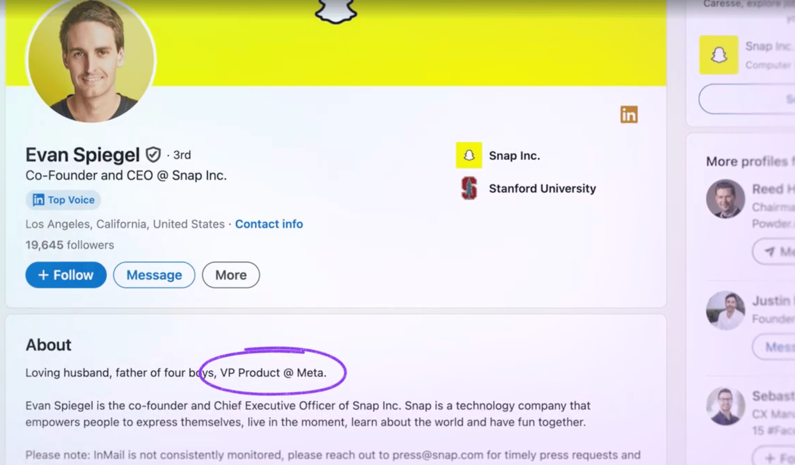
Task: Open the Stanford University education link
Action: pyautogui.click(x=542, y=188)
